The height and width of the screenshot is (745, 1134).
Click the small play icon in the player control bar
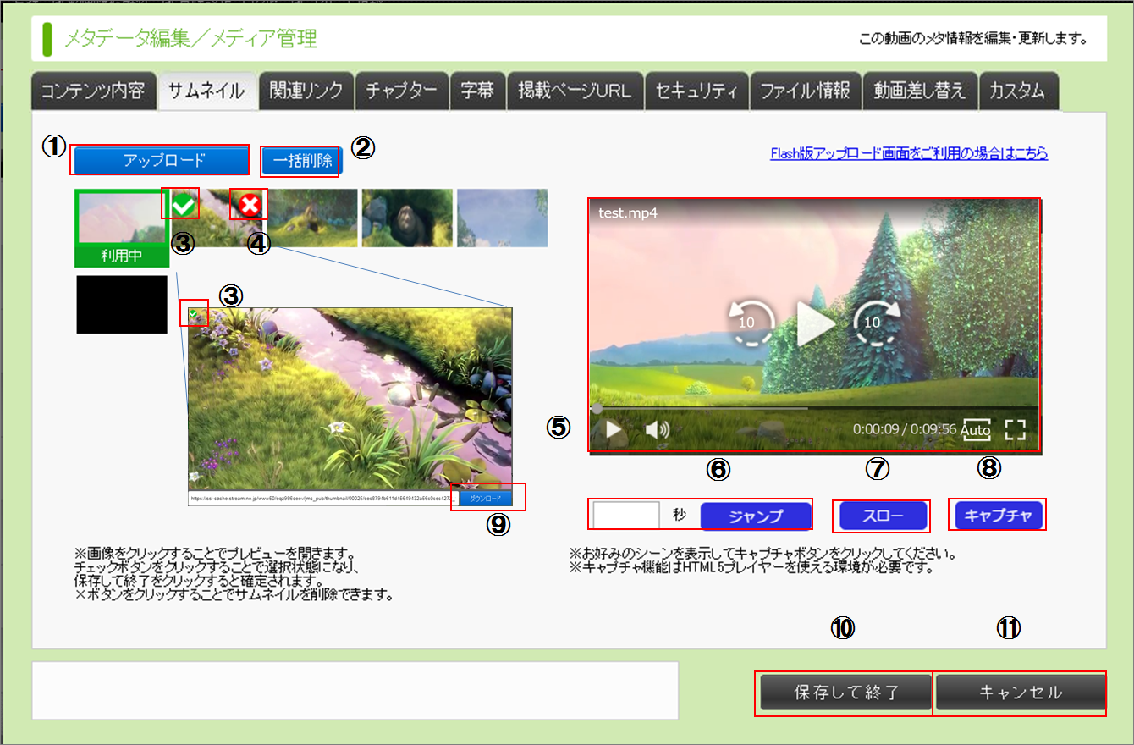click(614, 429)
